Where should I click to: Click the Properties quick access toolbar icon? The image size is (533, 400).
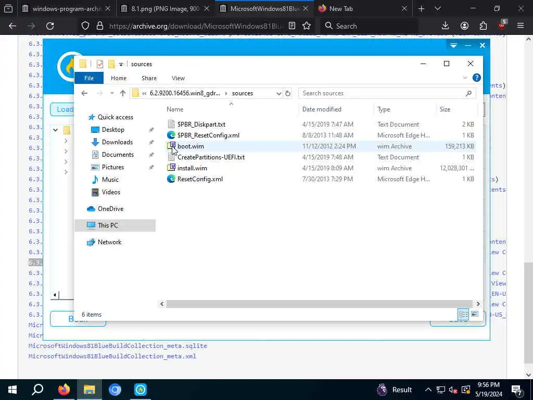pos(99,64)
